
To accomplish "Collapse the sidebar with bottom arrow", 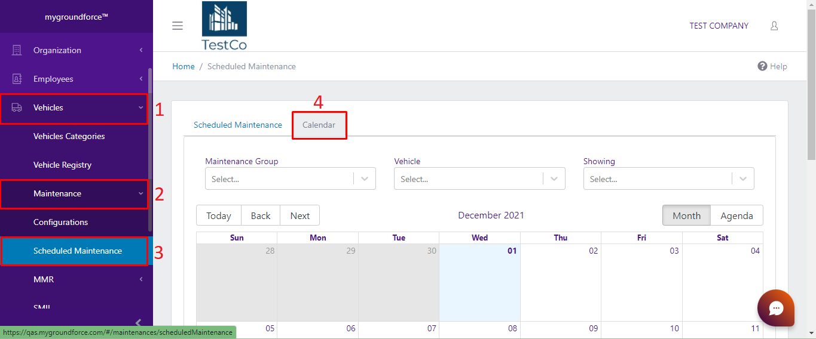I will click(138, 323).
